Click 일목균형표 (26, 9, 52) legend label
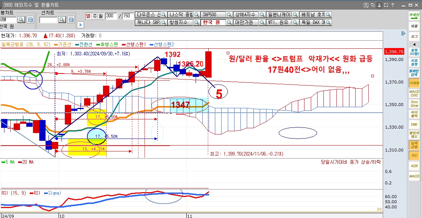Image resolution: width=422 pixels, height=218 pixels. coord(26,44)
